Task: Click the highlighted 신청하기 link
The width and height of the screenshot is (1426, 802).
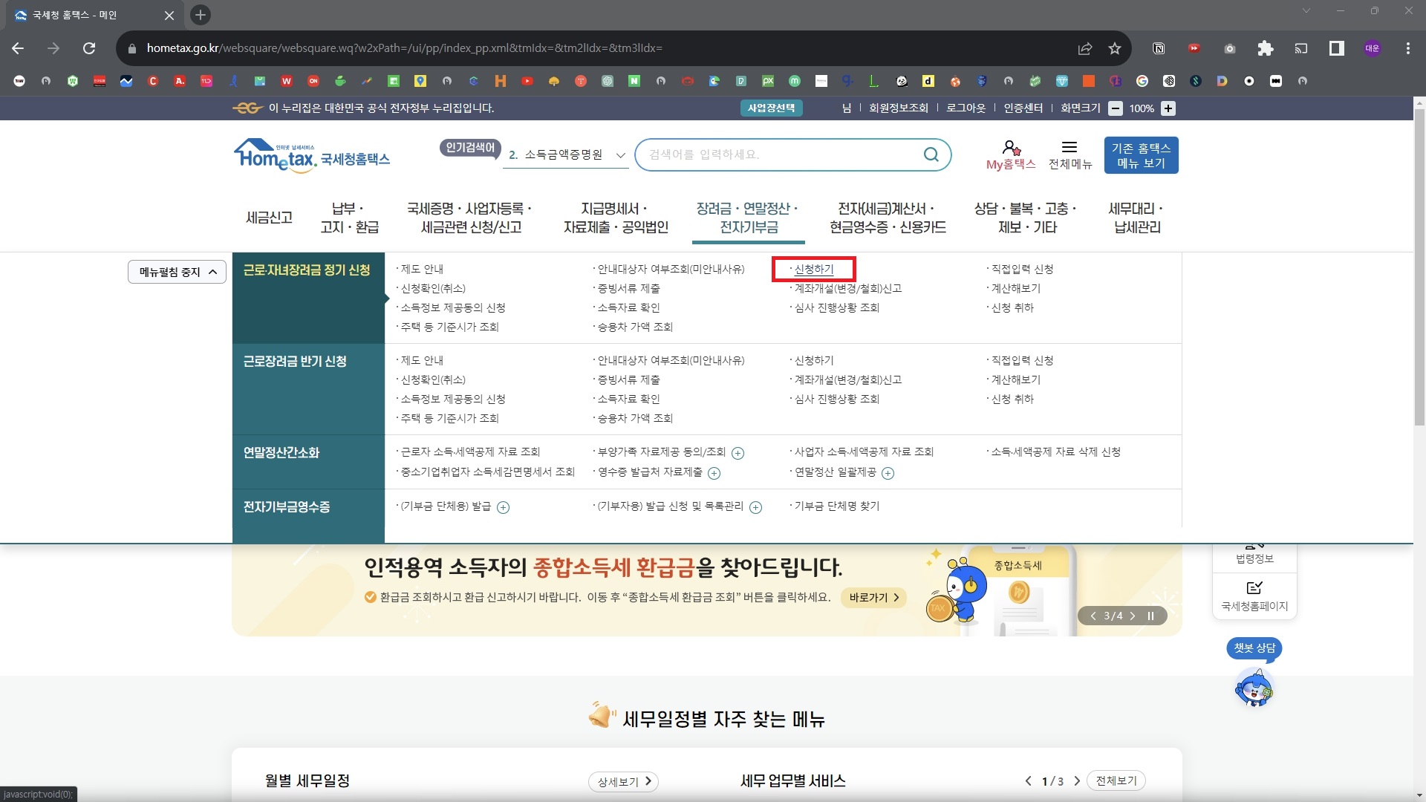Action: tap(813, 269)
